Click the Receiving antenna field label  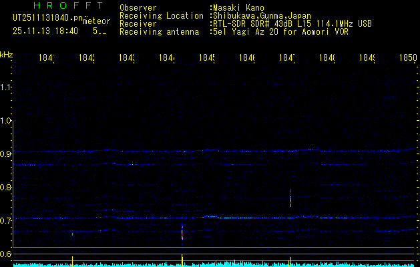click(159, 31)
